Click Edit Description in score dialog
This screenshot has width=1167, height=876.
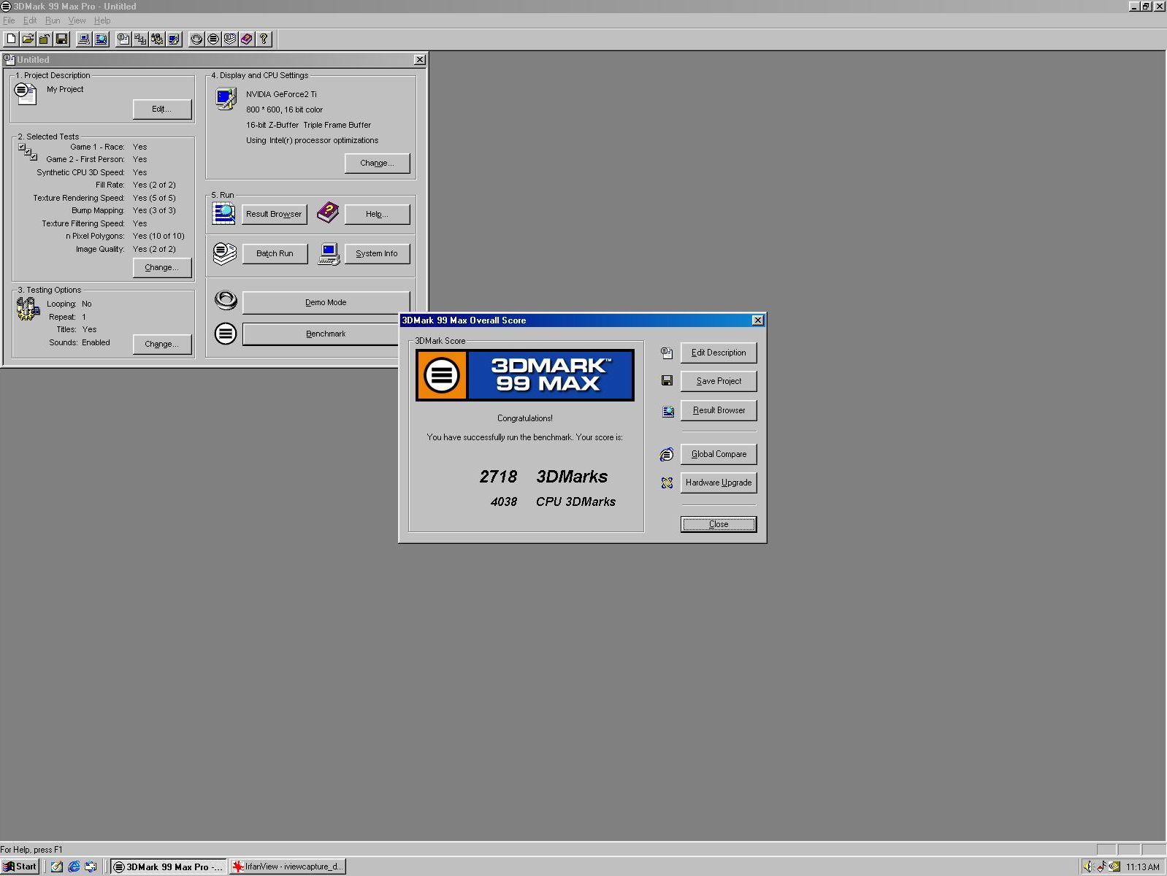click(x=719, y=353)
